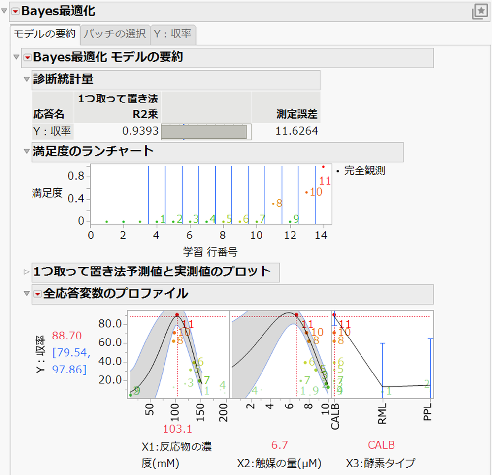
Task: Expand the 1つ取って置き法予測値と実測値のプロット section
Action: tap(27, 272)
